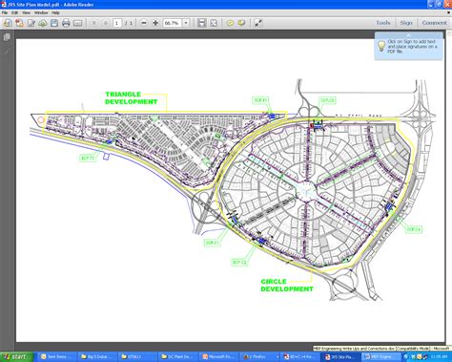Viewport: 452px width, 362px height.
Task: Toggle fit one full page view icon
Action: pyautogui.click(x=214, y=23)
